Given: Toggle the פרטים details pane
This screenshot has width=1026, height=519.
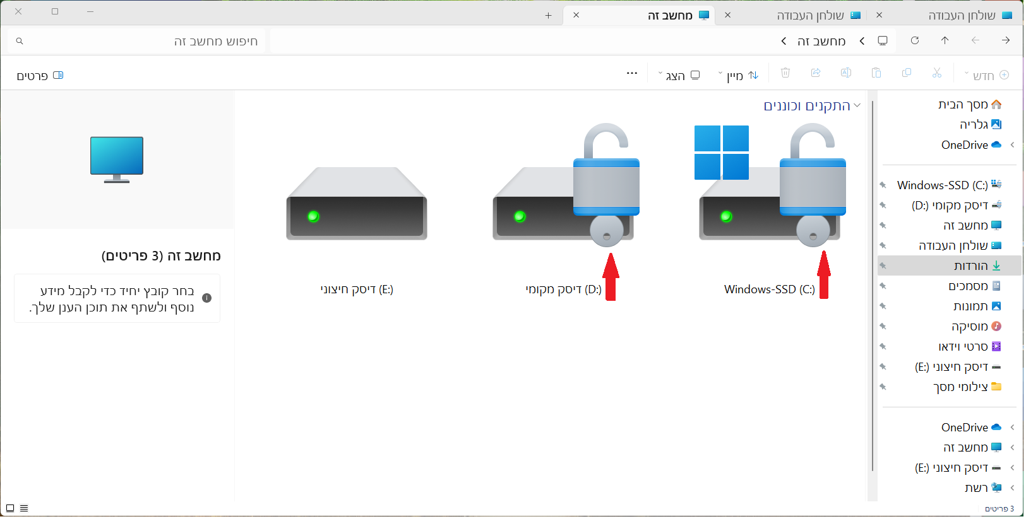Looking at the screenshot, I should [40, 76].
